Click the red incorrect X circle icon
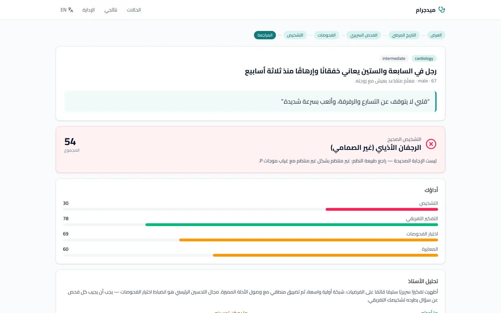The width and height of the screenshot is (501, 313). [x=431, y=144]
